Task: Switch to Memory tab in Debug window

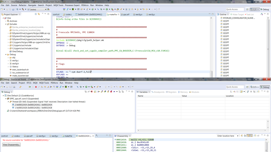Action: (x=183, y=92)
